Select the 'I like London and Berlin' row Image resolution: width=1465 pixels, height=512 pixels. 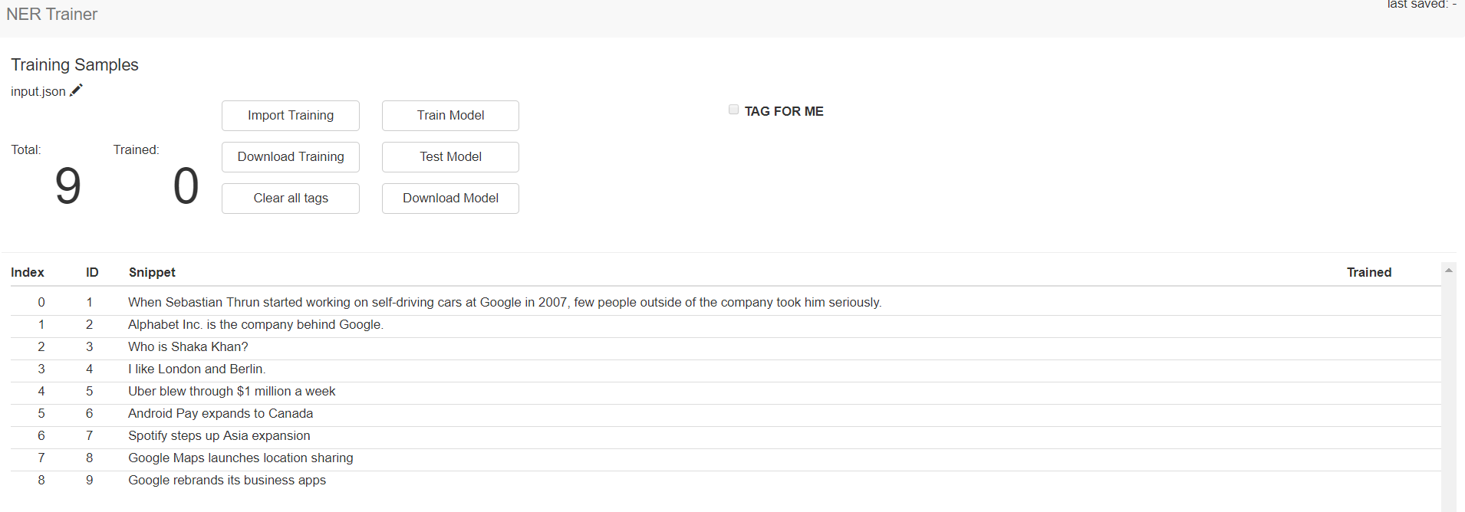coord(726,369)
